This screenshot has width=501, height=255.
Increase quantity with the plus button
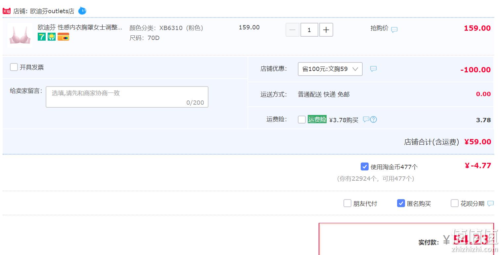326,30
